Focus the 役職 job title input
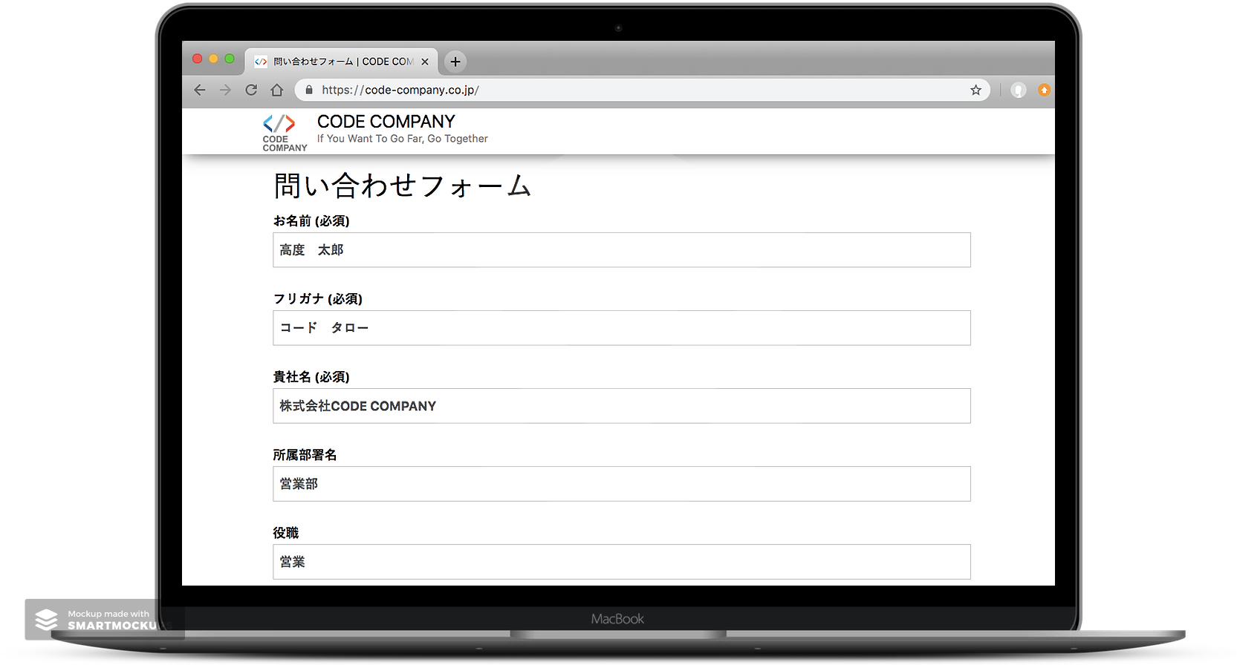Image resolution: width=1237 pixels, height=665 pixels. (621, 562)
